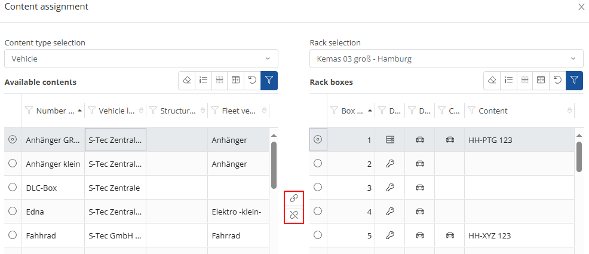Toggle filter button in Rack boxes toolbar
Screen dimensions: 589x254
pyautogui.click(x=575, y=81)
